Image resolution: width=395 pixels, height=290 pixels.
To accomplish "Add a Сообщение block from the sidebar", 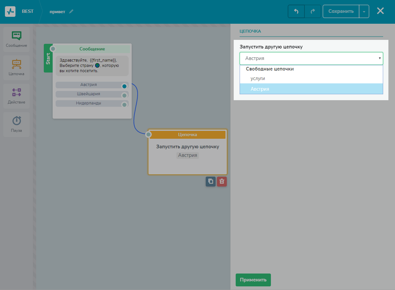I will pyautogui.click(x=16, y=40).
